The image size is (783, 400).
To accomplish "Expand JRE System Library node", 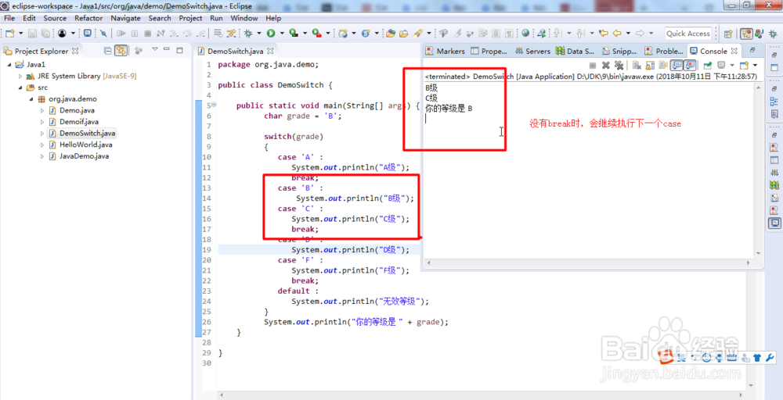I will pos(20,77).
